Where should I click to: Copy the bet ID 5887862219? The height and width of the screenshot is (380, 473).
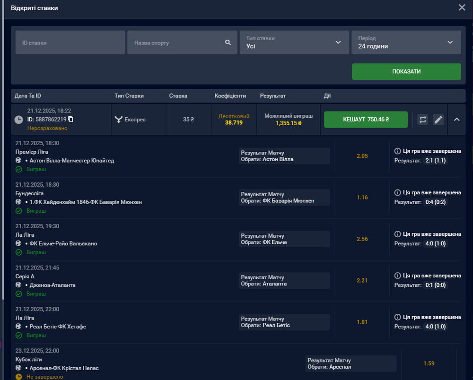click(x=70, y=120)
